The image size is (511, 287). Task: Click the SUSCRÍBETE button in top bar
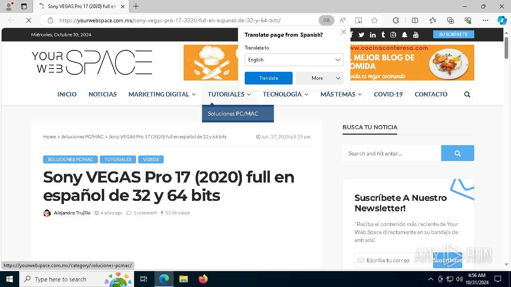tap(454, 34)
